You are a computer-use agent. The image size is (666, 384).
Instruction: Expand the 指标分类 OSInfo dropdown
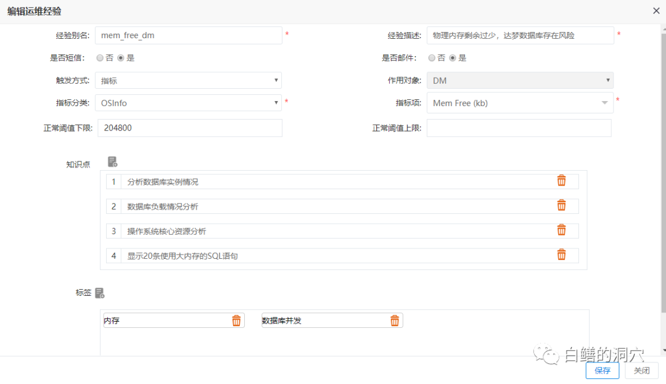click(x=188, y=103)
